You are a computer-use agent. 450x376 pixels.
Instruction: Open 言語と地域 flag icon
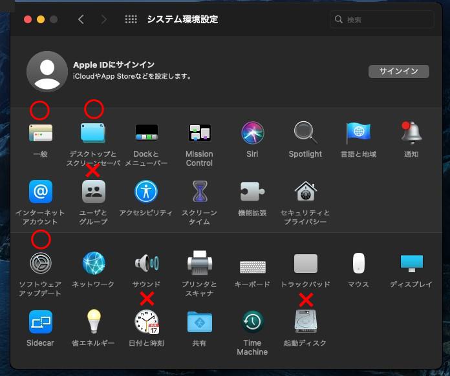click(x=358, y=133)
